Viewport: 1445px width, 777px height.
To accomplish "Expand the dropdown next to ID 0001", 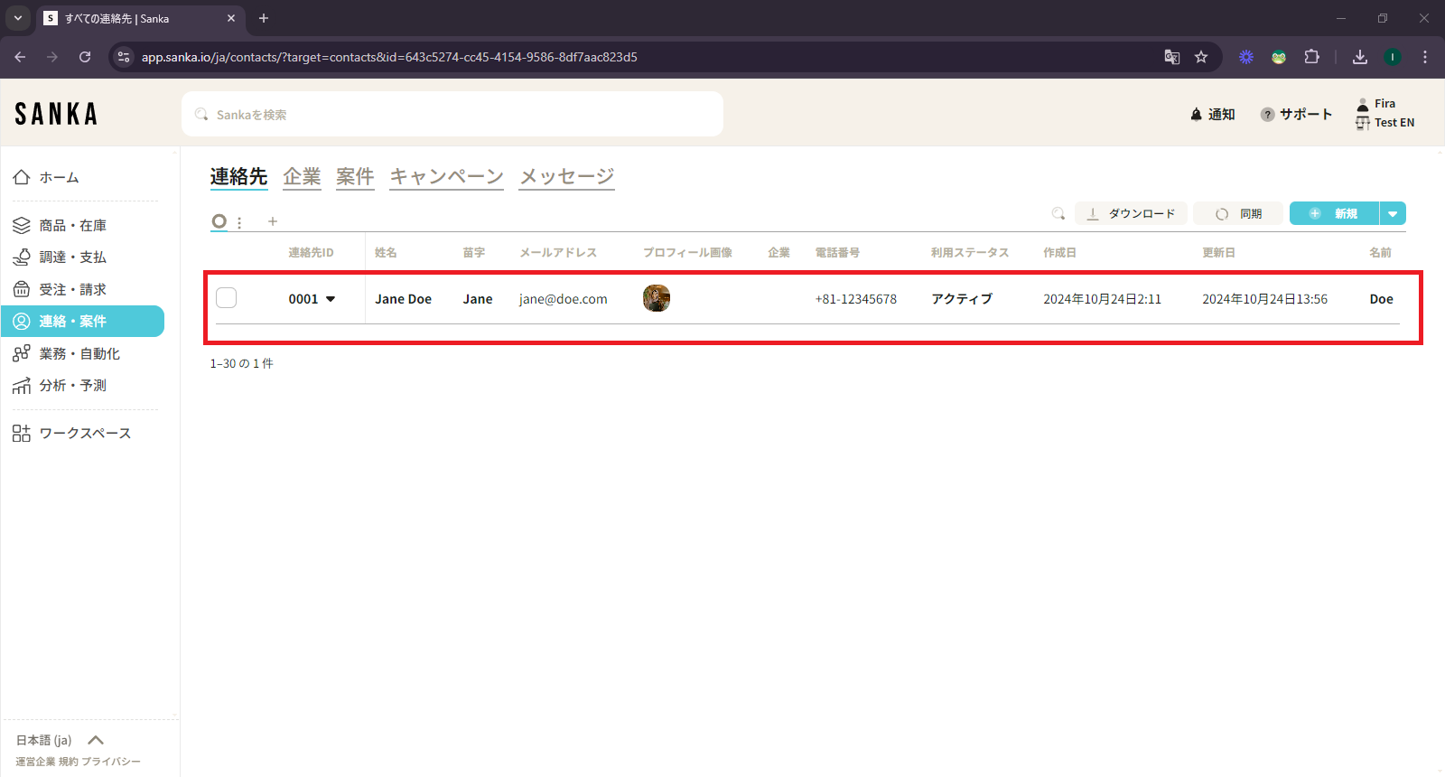I will click(x=331, y=299).
